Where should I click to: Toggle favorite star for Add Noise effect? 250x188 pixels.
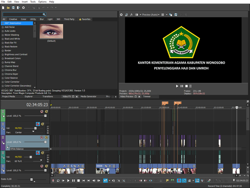tap(3, 27)
